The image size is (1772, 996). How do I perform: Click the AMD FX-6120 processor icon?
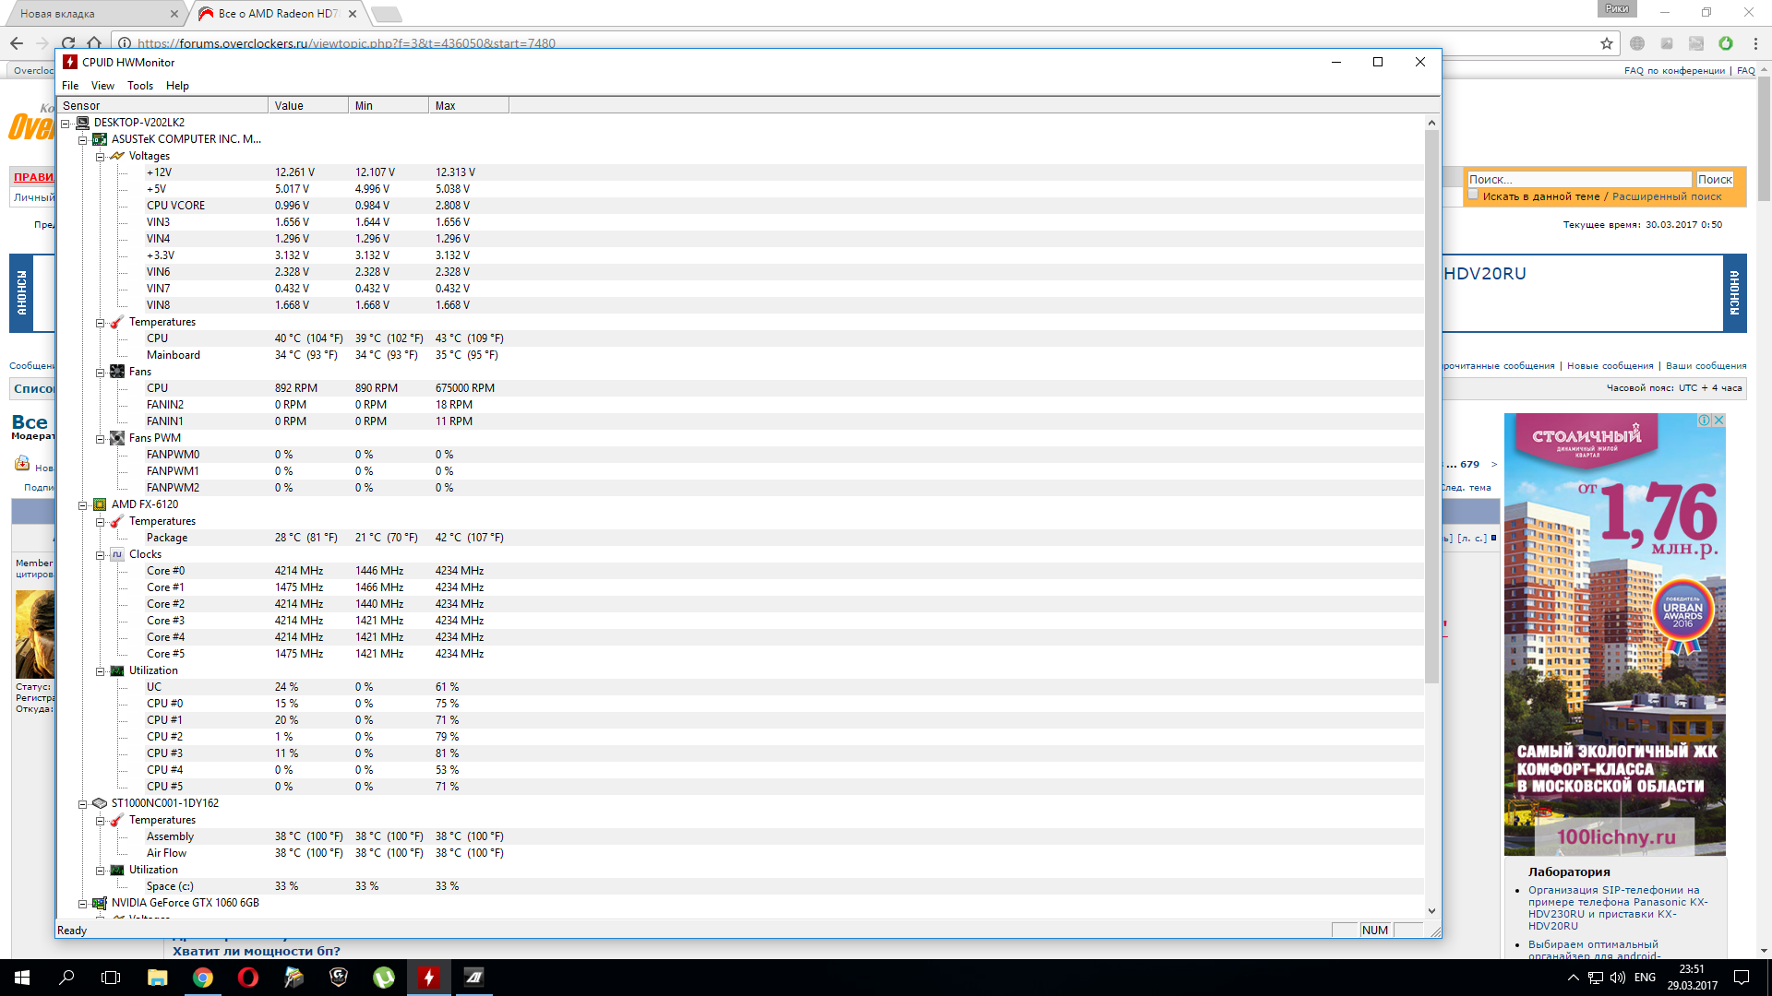(x=100, y=504)
